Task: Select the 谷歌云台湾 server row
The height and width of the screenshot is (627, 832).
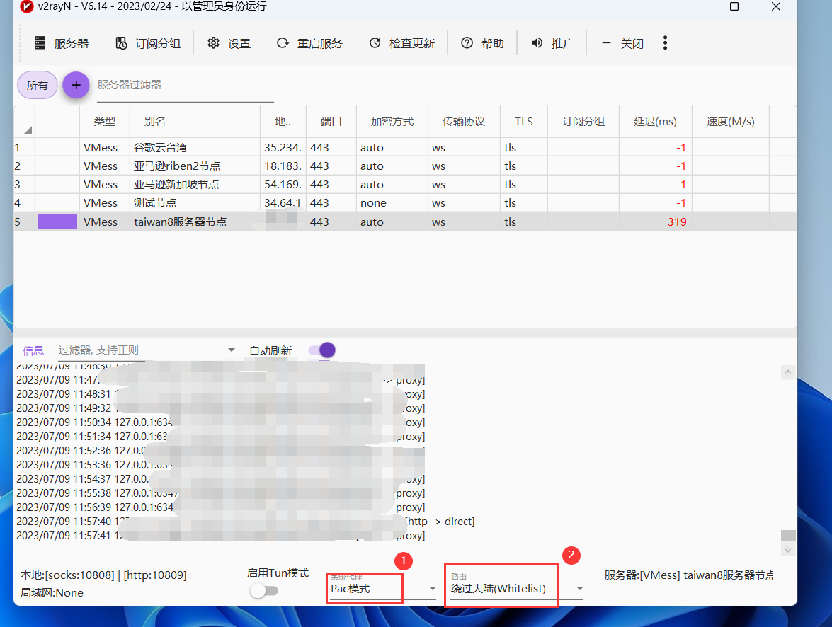Action: click(405, 147)
